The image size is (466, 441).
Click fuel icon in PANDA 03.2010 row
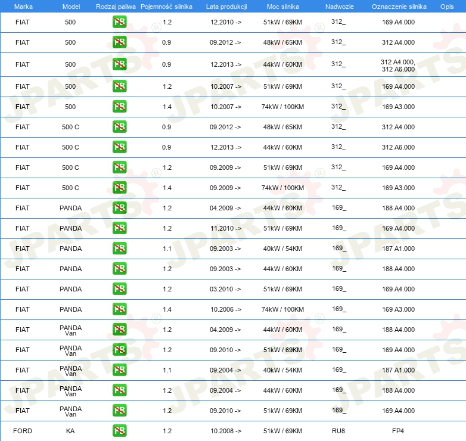pyautogui.click(x=119, y=288)
